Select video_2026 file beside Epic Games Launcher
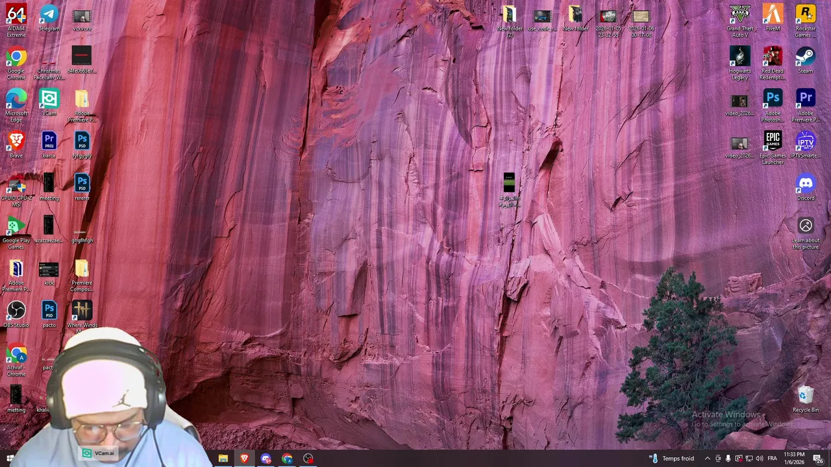831x467 pixels. click(x=740, y=147)
